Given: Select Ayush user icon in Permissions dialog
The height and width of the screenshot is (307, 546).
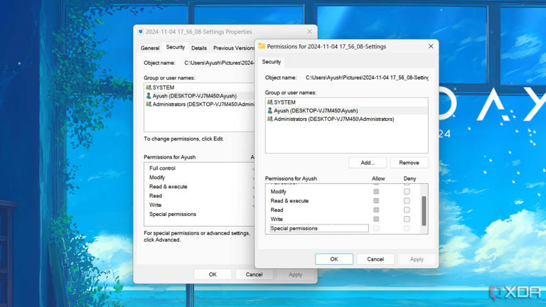Looking at the screenshot, I should 270,111.
